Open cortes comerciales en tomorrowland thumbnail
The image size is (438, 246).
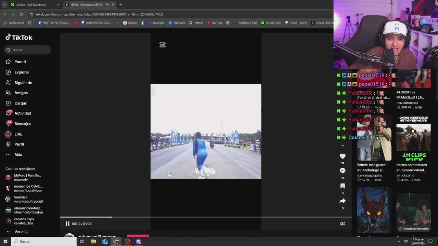(413, 138)
